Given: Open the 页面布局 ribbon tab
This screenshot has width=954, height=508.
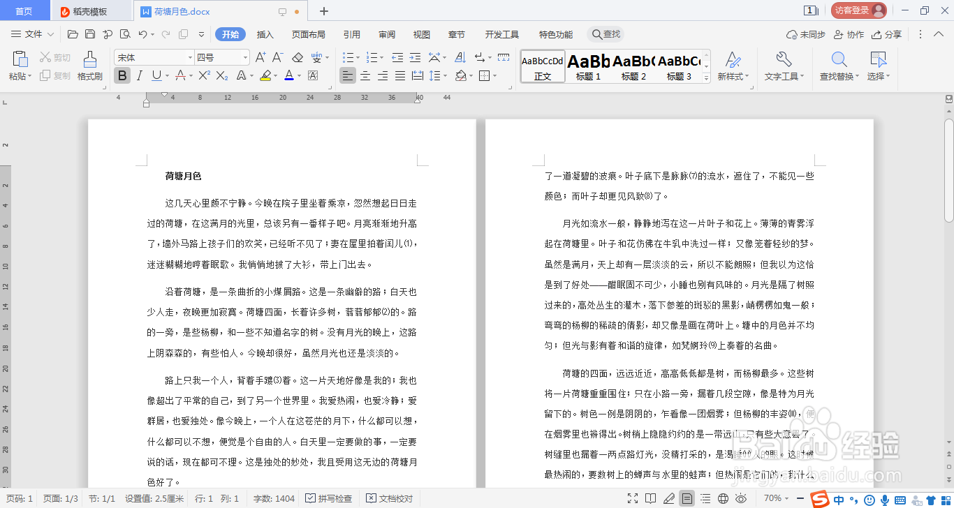Looking at the screenshot, I should pos(308,33).
